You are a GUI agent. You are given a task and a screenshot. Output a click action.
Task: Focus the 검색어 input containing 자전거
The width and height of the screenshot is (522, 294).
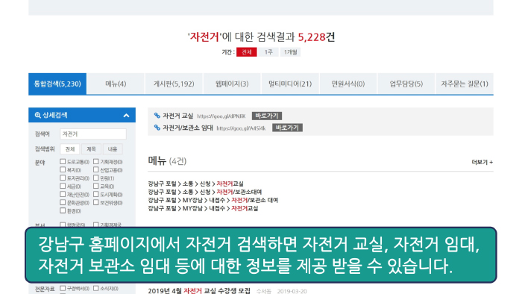(93, 134)
